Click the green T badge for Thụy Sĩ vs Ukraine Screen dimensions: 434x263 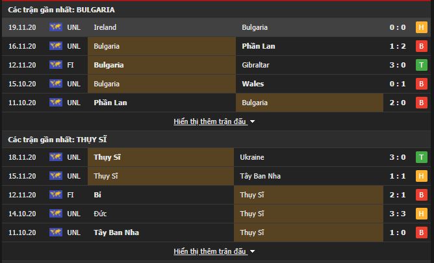point(421,157)
